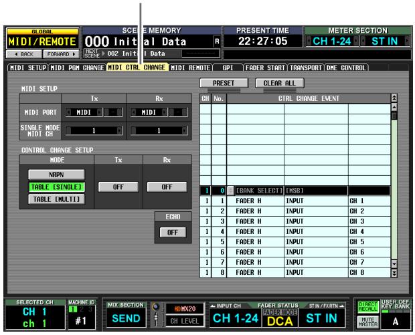This screenshot has height=335, width=415.
Task: Click the BACK navigation button
Action: [x=24, y=54]
